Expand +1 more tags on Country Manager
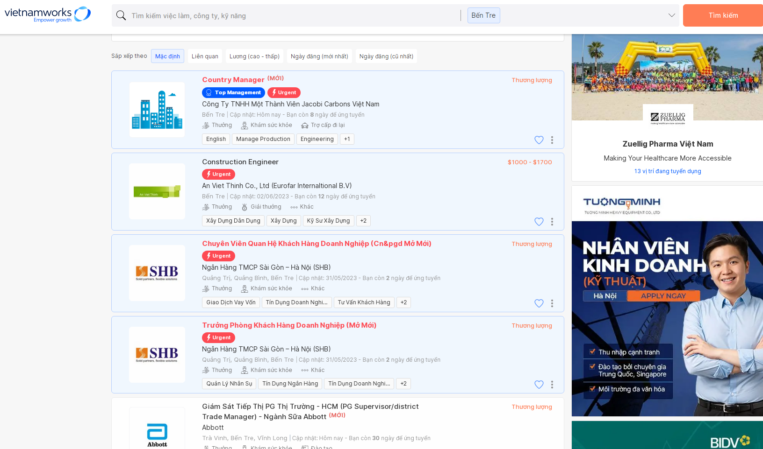Screen dimensions: 763x449 coord(347,139)
